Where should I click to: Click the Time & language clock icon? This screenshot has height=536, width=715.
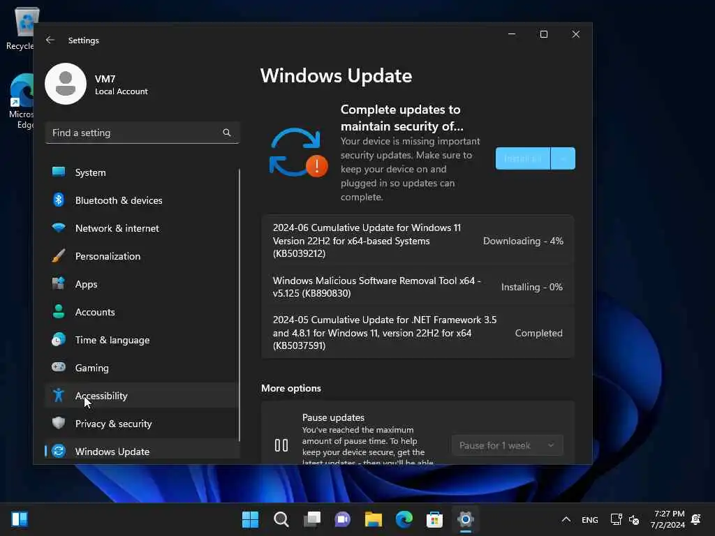click(59, 340)
